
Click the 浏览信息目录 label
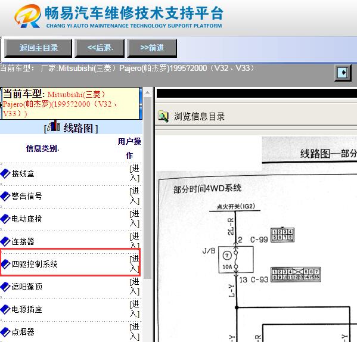point(199,117)
